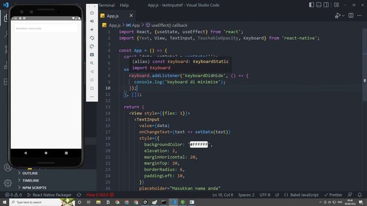Open the Manage gear icon
Image resolution: width=367 pixels, height=206 pixels.
click(x=7, y=183)
